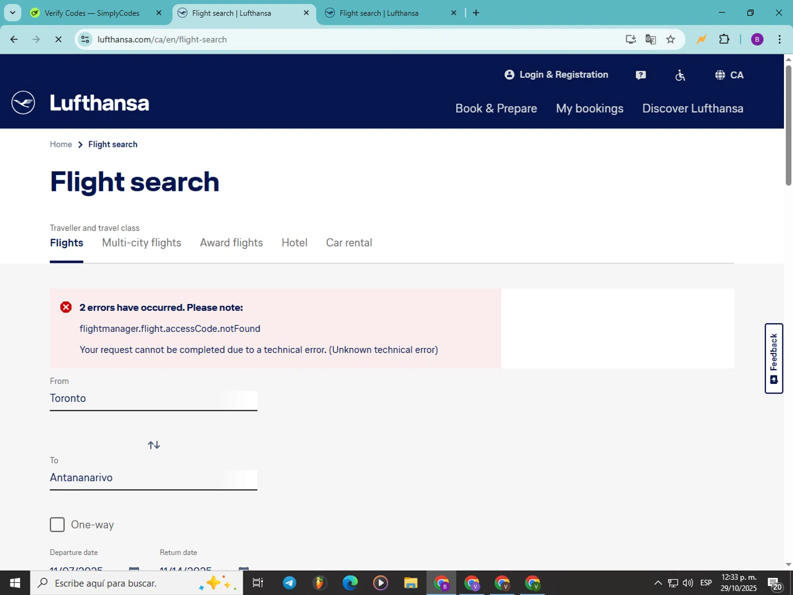The image size is (793, 595).
Task: Switch to Award flights tab
Action: [x=231, y=243]
